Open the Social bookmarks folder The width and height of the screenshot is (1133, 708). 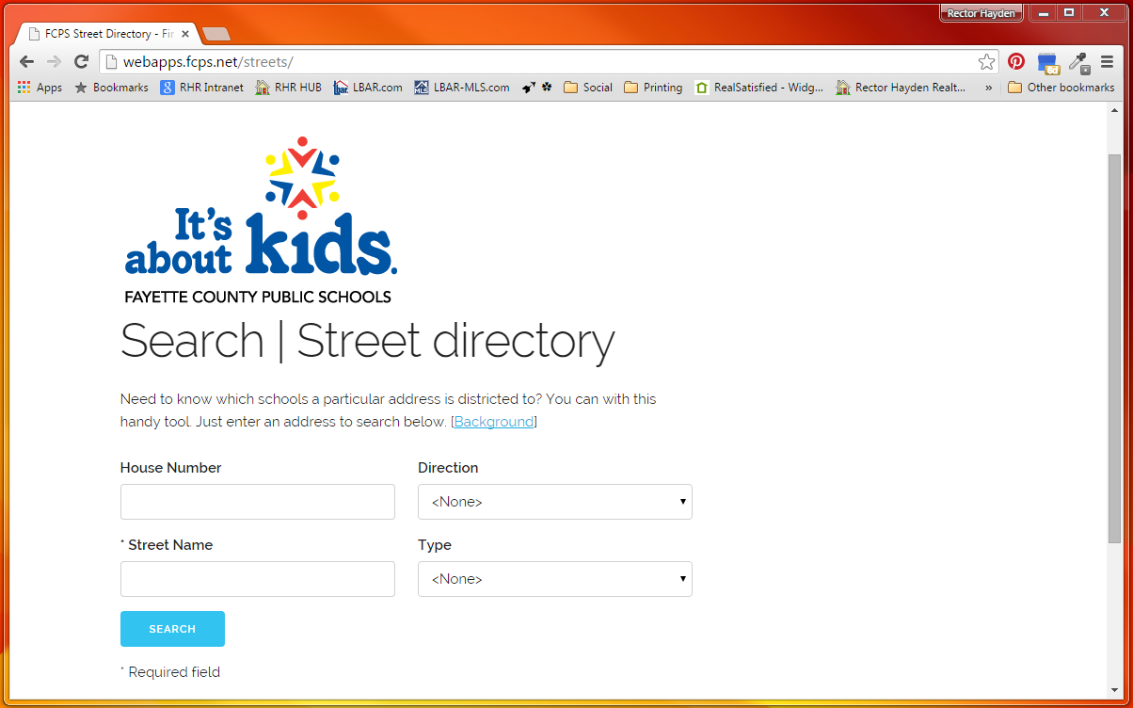[588, 88]
